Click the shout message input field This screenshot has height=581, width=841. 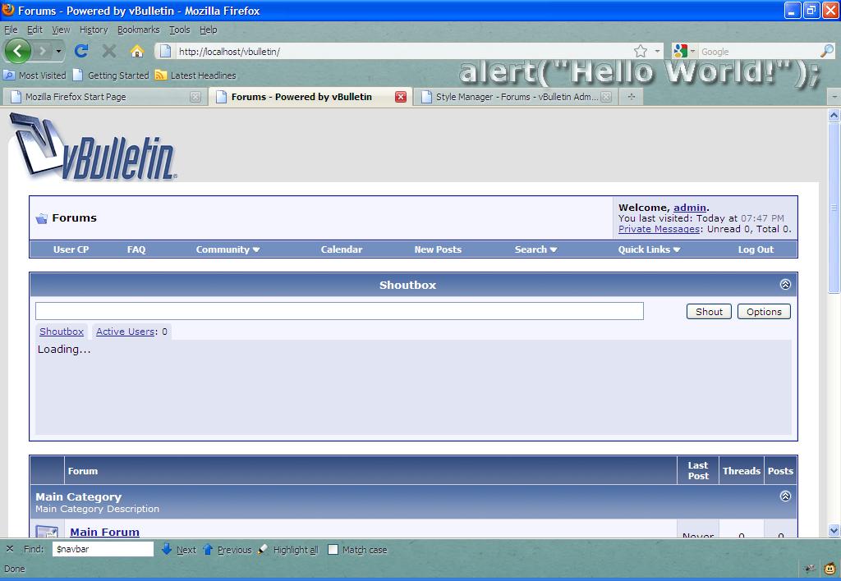coord(339,311)
